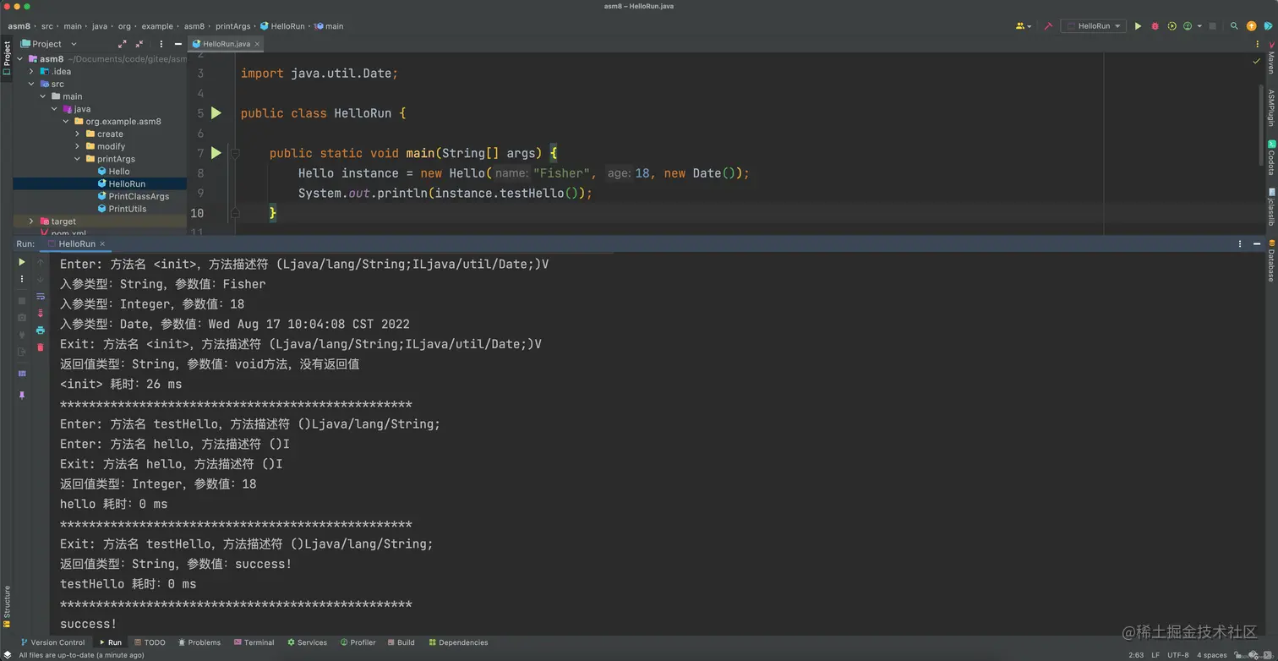Open the Database side panel
Viewport: 1278px width, 661px height.
(x=1270, y=260)
